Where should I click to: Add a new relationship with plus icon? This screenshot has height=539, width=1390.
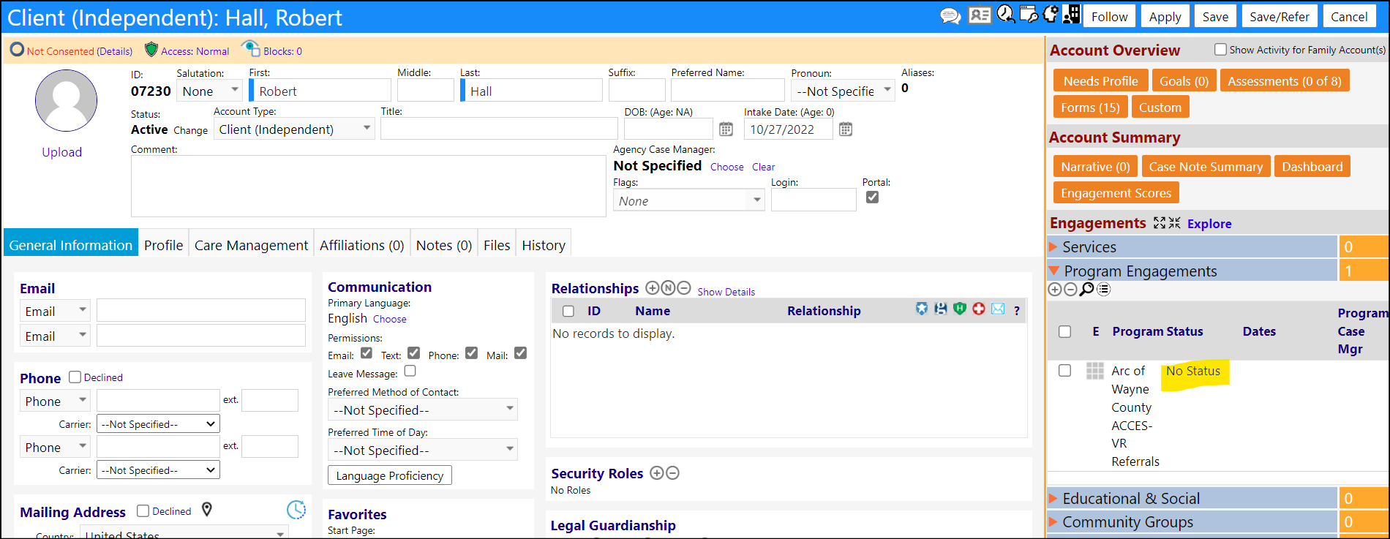653,288
